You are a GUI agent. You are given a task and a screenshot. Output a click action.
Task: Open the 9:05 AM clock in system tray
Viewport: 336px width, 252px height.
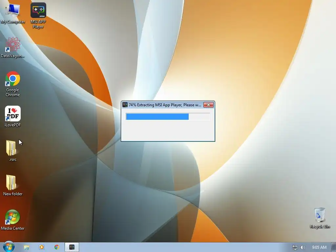tap(319, 247)
